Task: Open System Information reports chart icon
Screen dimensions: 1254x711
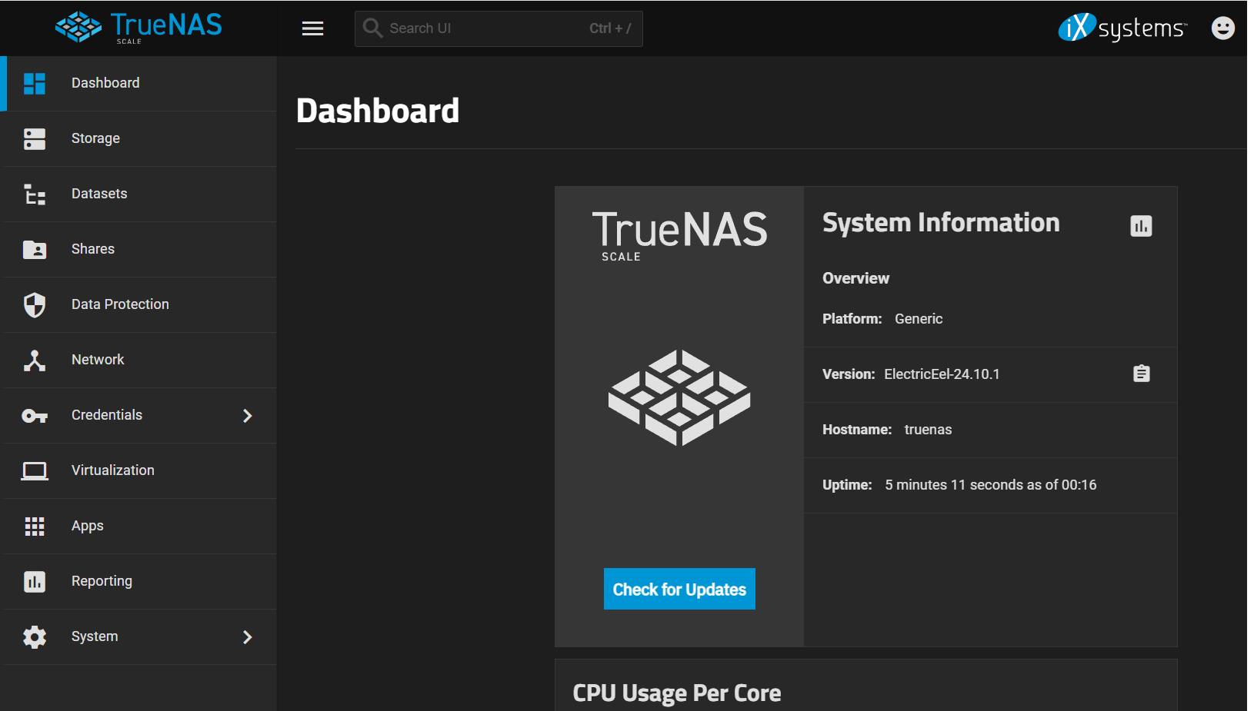Action: tap(1141, 226)
